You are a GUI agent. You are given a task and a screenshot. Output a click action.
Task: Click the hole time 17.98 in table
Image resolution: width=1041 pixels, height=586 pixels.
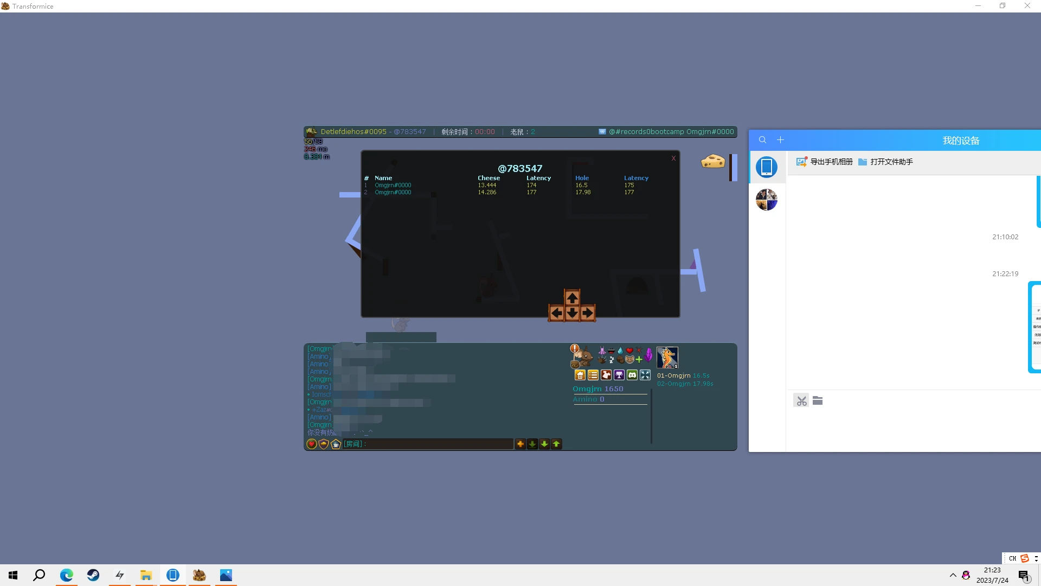pos(583,192)
